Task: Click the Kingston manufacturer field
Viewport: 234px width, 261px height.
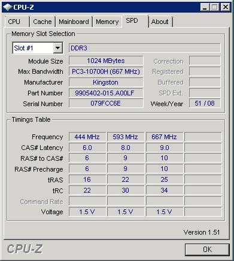Action: 106,82
